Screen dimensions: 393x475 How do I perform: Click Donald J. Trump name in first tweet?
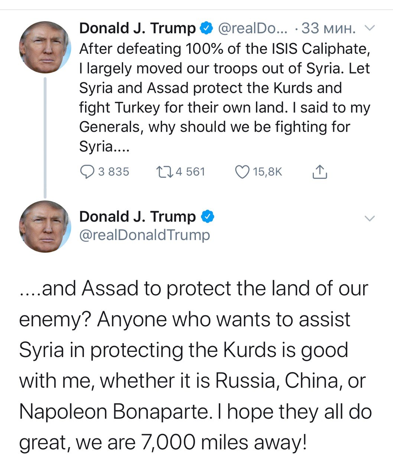click(137, 28)
